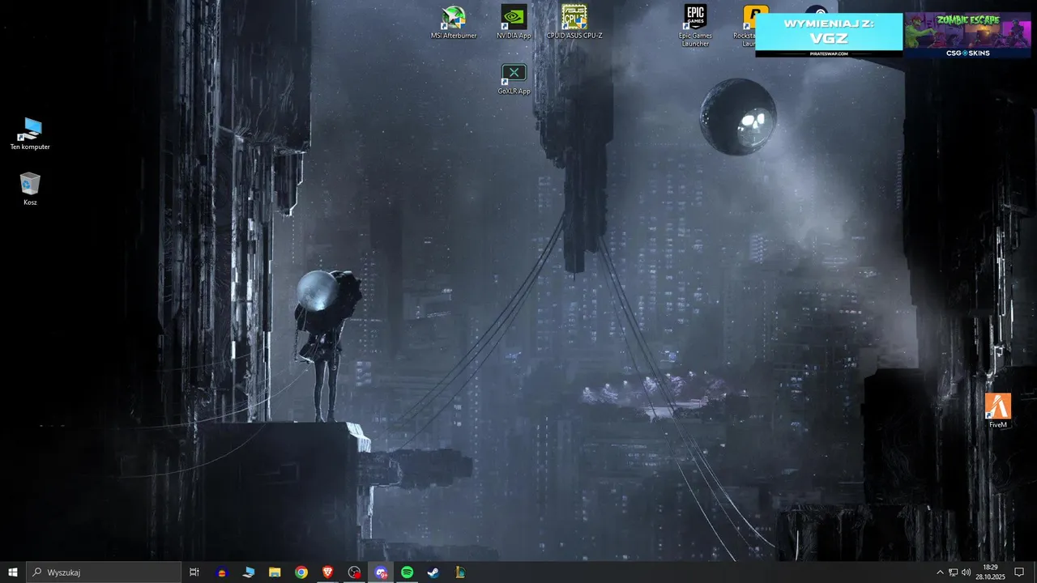Open the MSI Afterburner desktop shortcut

click(454, 23)
